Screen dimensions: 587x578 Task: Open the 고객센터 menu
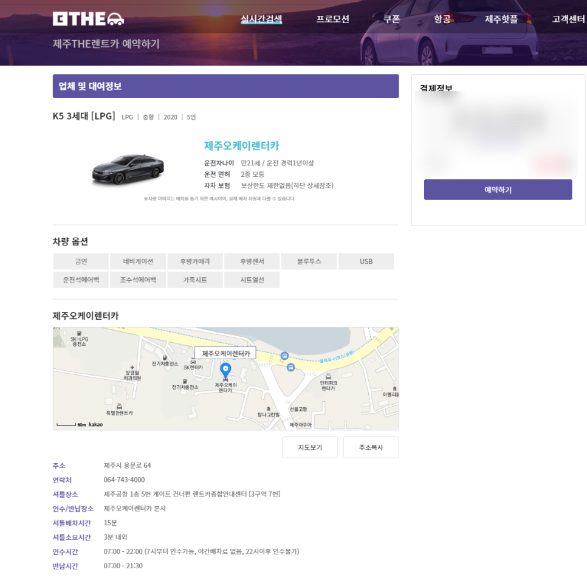click(x=568, y=19)
